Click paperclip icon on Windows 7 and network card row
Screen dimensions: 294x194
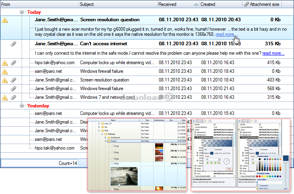pos(13,97)
